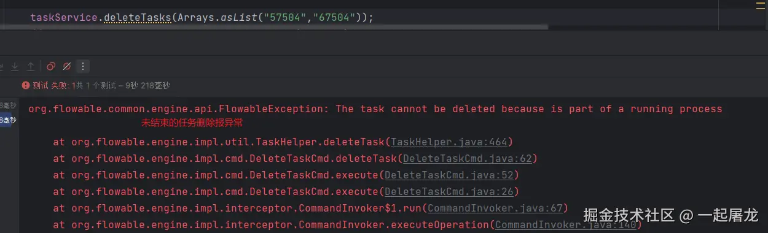768x233 pixels.
Task: Click the taskService identifier in the editor
Action: (x=64, y=17)
